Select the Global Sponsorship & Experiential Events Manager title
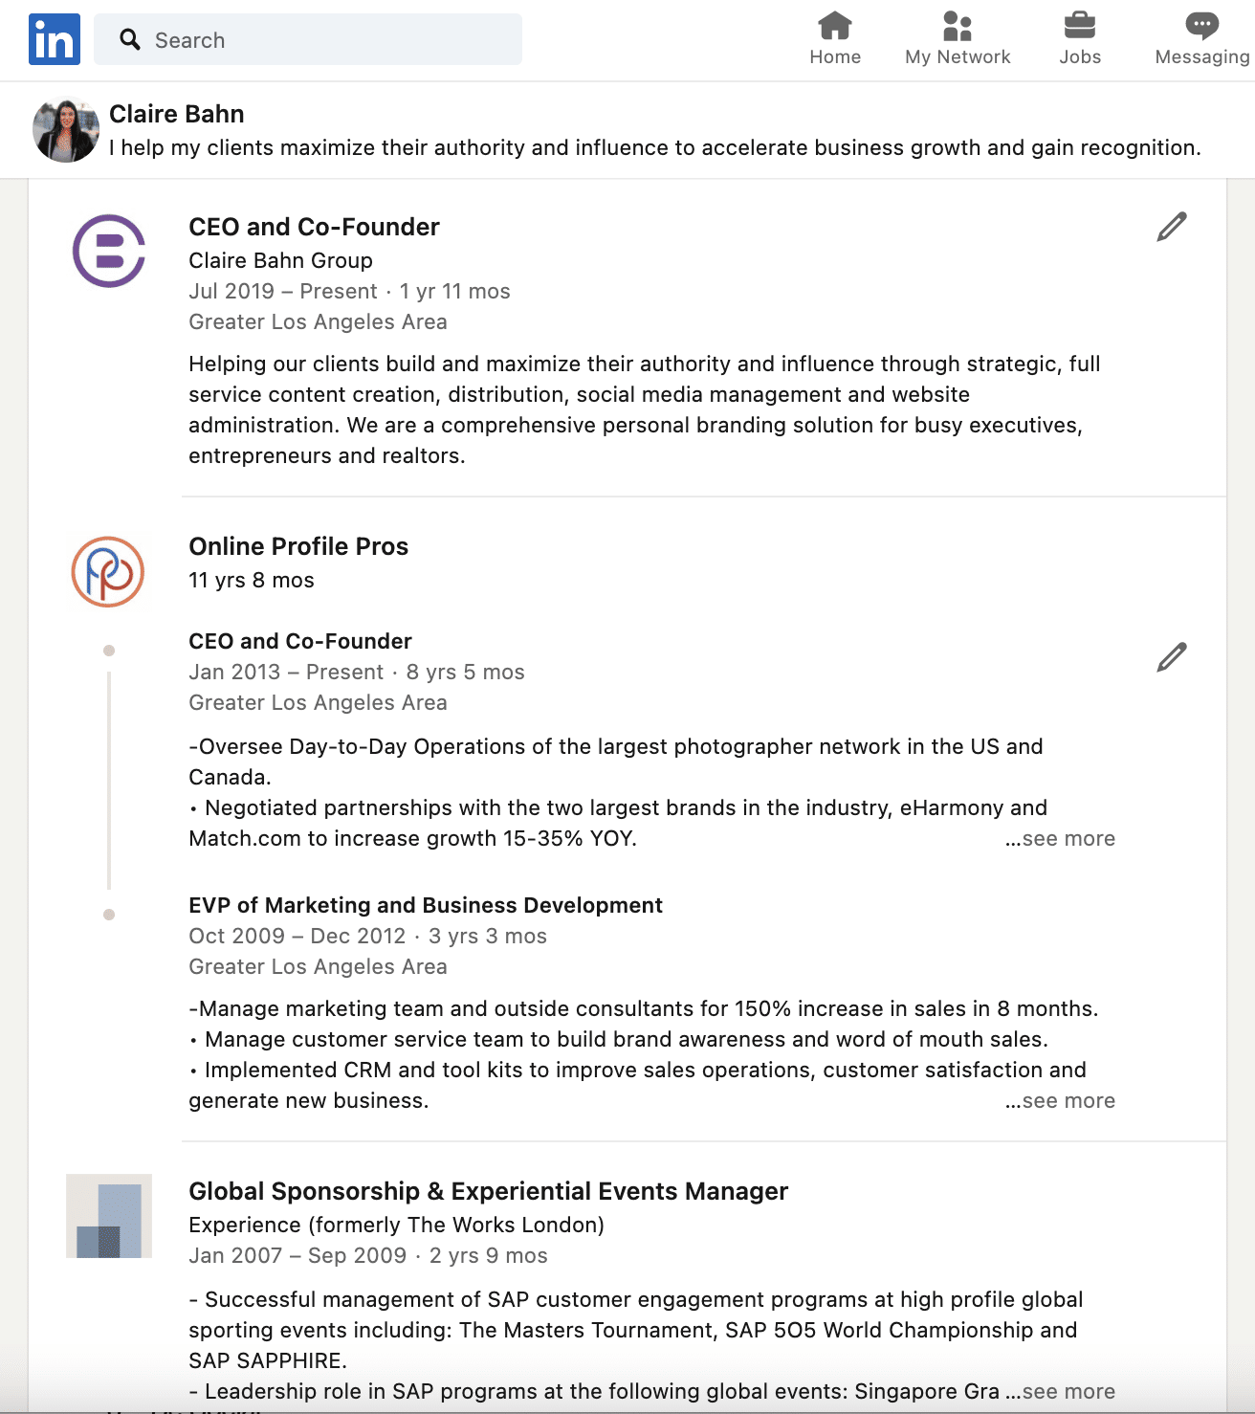This screenshot has height=1414, width=1255. tap(488, 1191)
